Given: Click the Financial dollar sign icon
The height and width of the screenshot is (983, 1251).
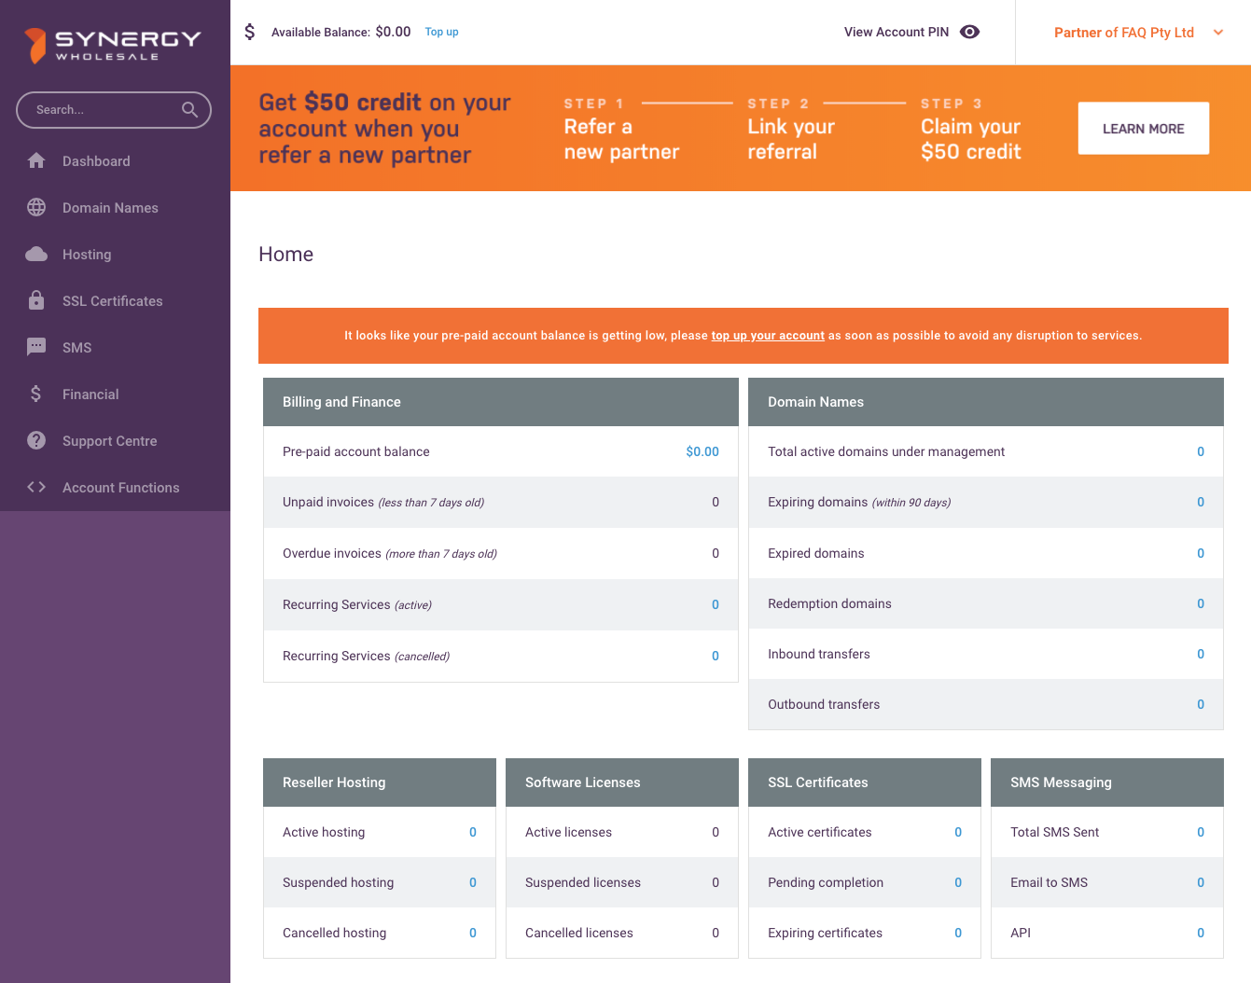Looking at the screenshot, I should pyautogui.click(x=36, y=394).
